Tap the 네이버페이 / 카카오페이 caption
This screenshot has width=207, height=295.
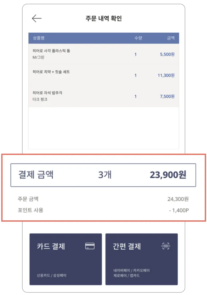coord(132,270)
